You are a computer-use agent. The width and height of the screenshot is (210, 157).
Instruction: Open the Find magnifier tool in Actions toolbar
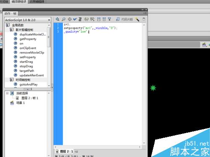coord(63,19)
